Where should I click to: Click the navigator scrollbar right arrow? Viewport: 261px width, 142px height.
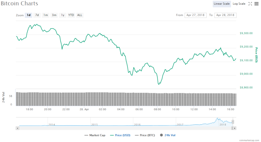pyautogui.click(x=235, y=128)
